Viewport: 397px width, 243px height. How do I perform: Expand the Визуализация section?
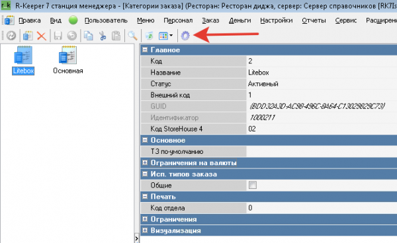(x=145, y=230)
